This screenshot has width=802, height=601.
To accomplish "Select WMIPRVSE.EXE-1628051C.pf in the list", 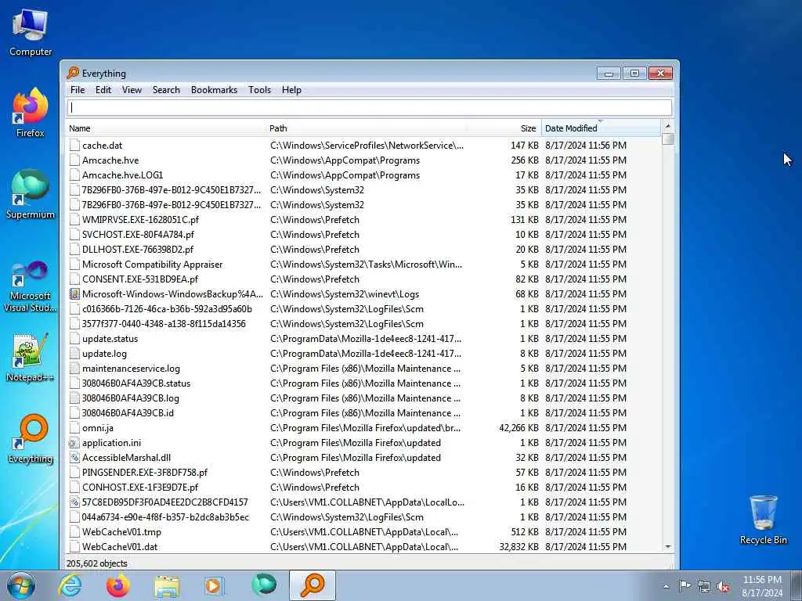I will 363,220.
